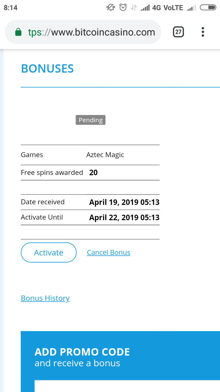Viewport: 220px width, 392px height.
Task: Tap the Pending status badge
Action: click(90, 120)
